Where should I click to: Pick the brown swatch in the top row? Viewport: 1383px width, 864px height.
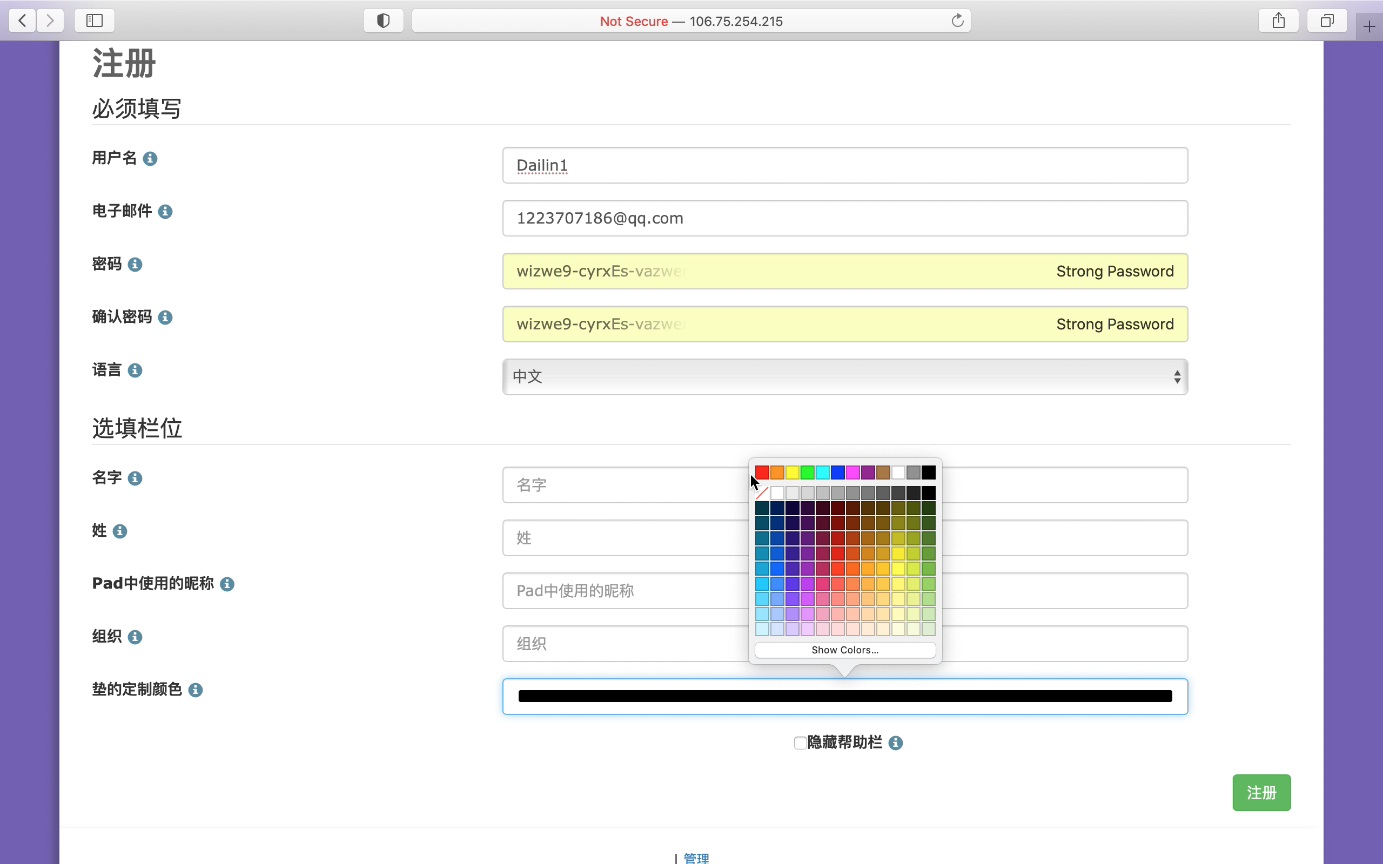[x=883, y=473]
